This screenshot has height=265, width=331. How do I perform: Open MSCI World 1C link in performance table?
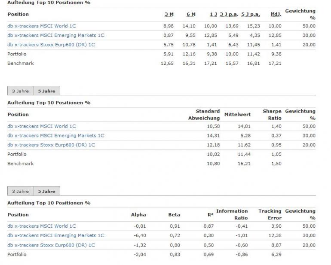pyautogui.click(x=42, y=26)
